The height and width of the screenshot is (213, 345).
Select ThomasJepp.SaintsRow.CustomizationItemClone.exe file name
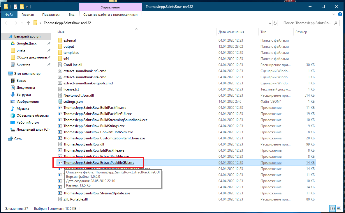click(104, 138)
